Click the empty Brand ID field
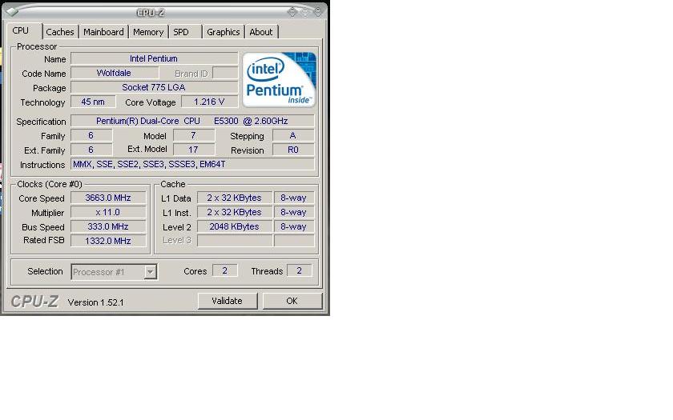The height and width of the screenshot is (420, 673). click(x=225, y=73)
